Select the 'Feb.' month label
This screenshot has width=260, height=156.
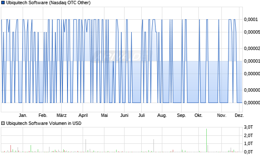tap(43, 115)
